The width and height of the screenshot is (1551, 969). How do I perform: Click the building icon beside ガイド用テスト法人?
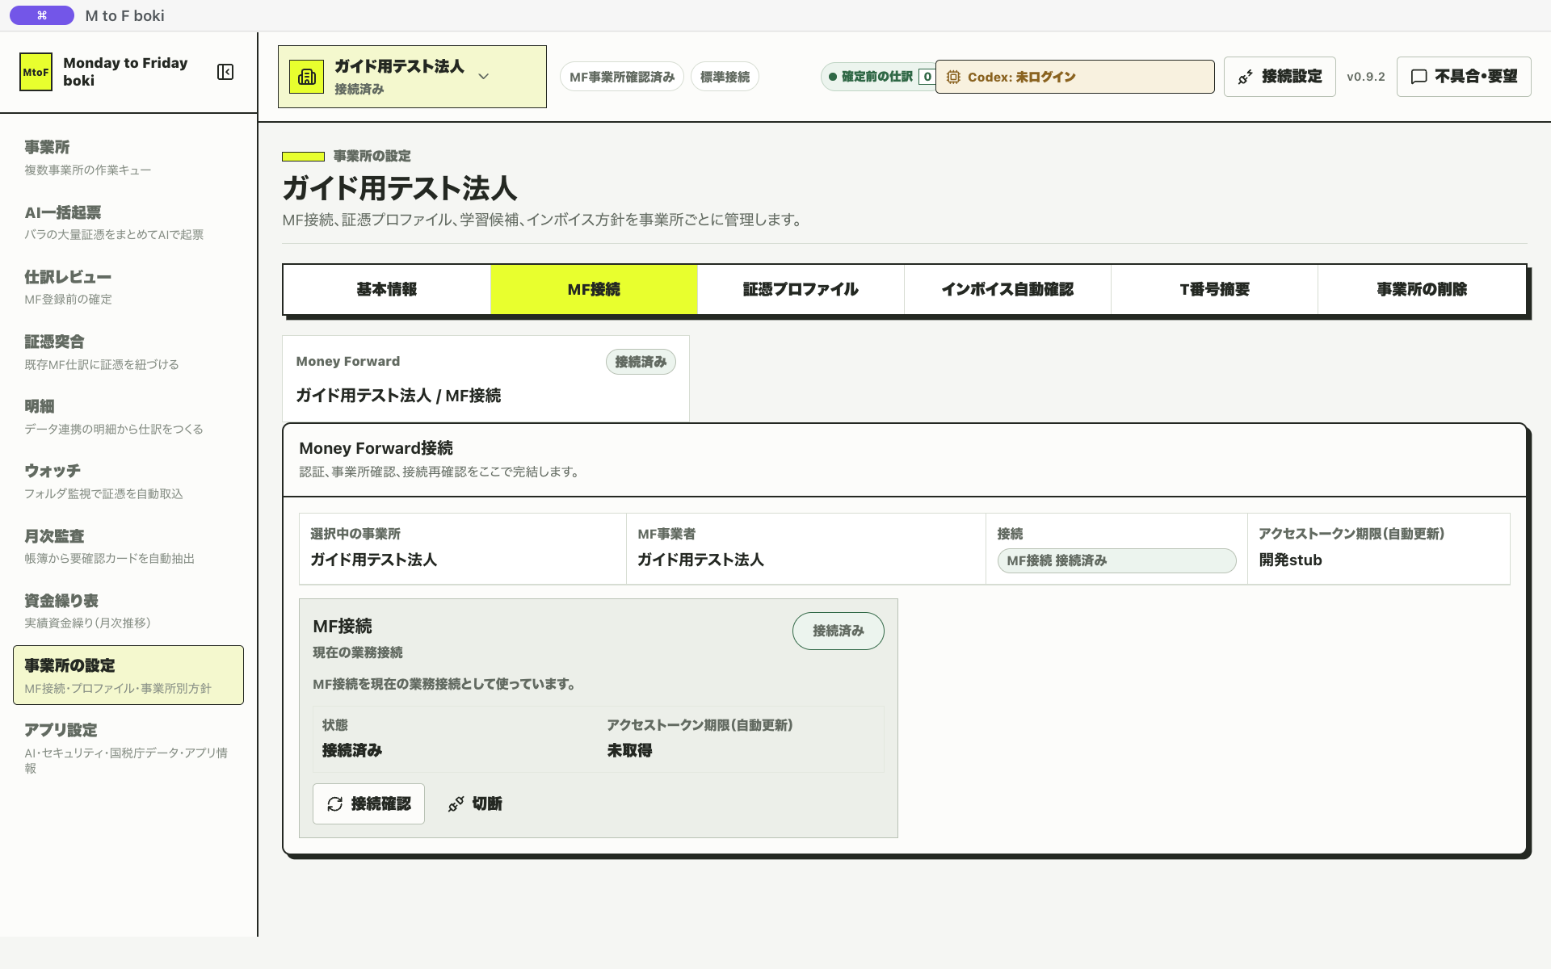click(307, 77)
